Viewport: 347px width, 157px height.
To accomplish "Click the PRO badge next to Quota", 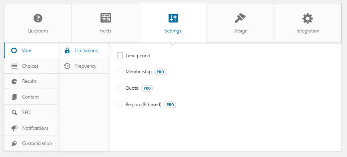I will click(x=147, y=88).
